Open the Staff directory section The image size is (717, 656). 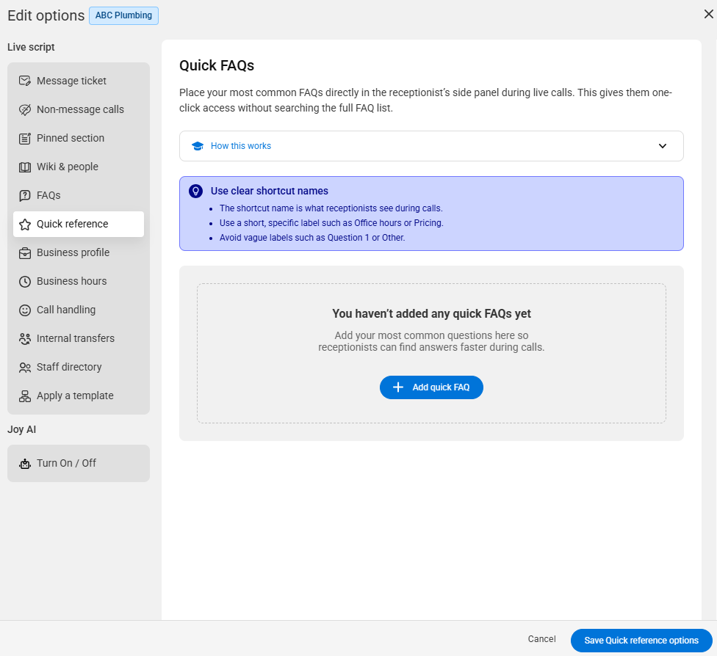[79, 368]
